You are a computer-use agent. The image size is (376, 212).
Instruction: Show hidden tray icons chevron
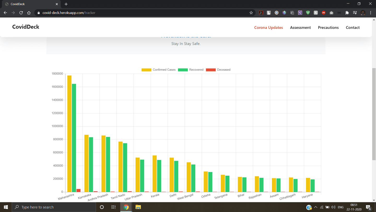316,207
